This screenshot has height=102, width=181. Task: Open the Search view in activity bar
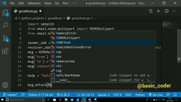point(5,25)
